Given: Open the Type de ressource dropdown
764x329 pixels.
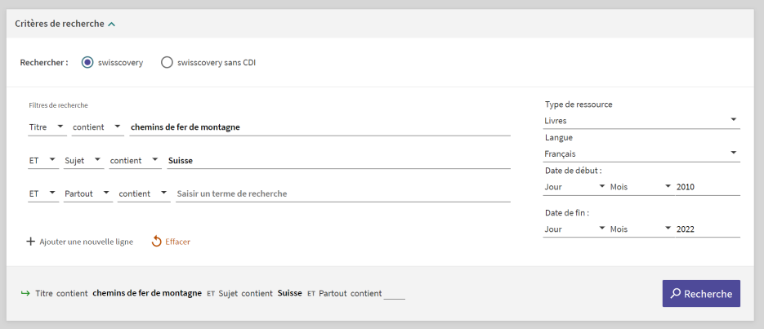Looking at the screenshot, I should 641,120.
